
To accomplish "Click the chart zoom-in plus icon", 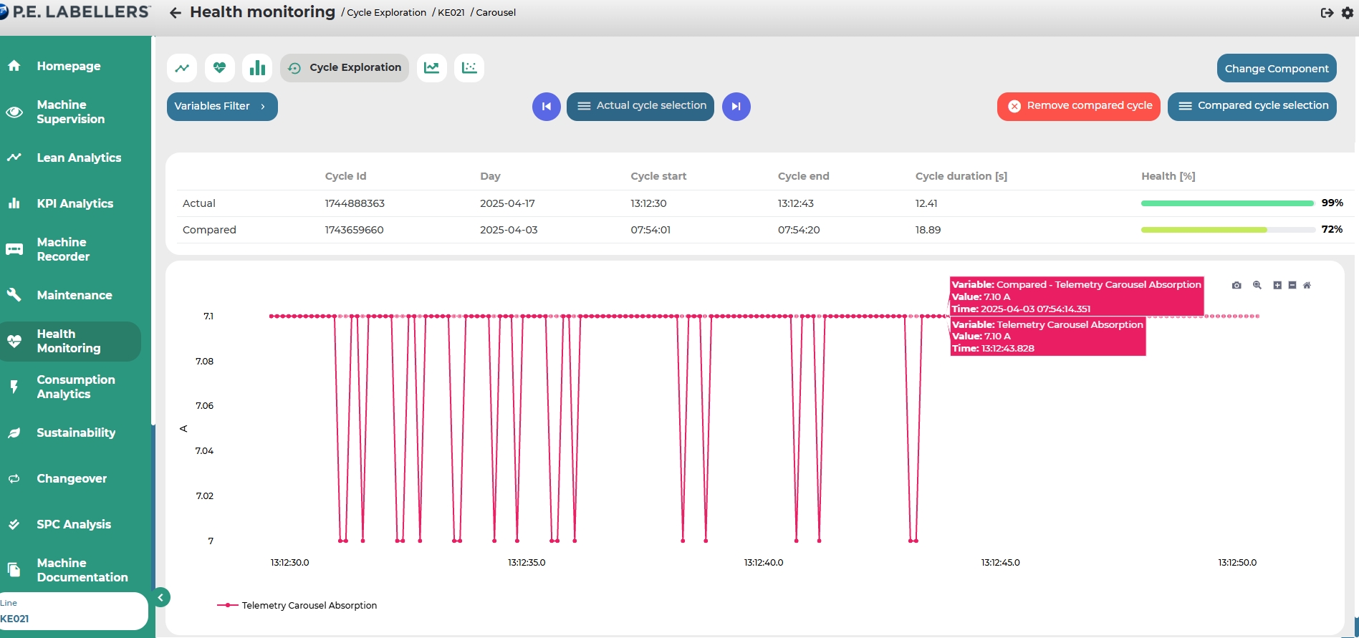I will click(1277, 285).
